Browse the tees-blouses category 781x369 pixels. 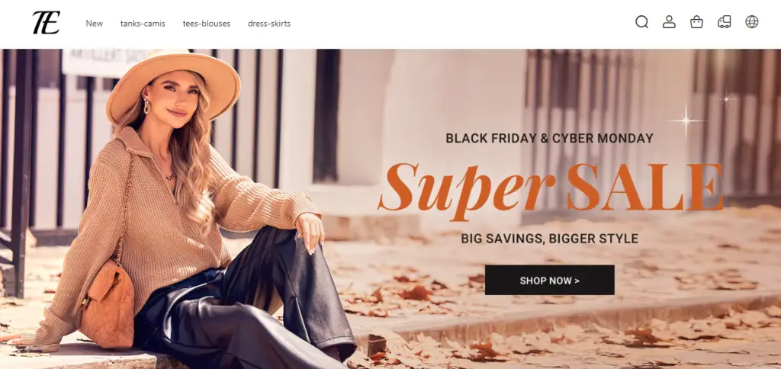click(x=206, y=24)
